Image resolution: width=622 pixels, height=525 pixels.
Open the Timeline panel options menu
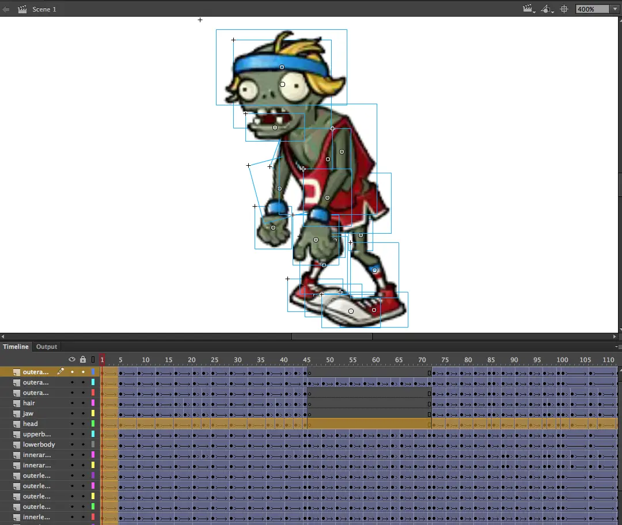click(x=618, y=347)
